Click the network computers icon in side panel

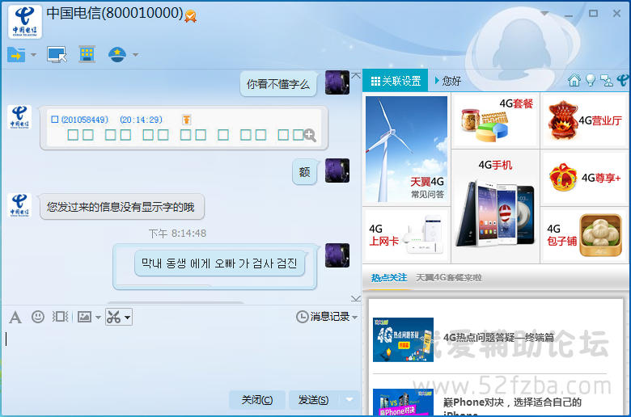tap(607, 81)
